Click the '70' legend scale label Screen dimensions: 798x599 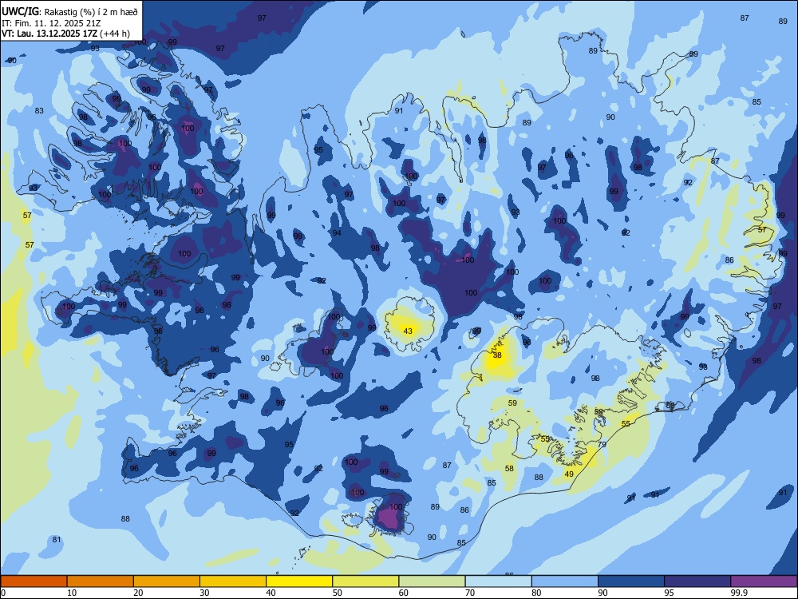470,593
